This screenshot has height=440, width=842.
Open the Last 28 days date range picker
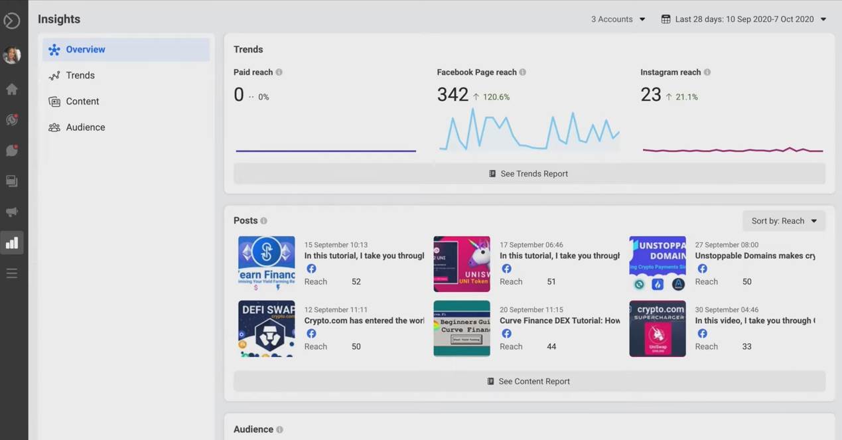click(x=744, y=19)
